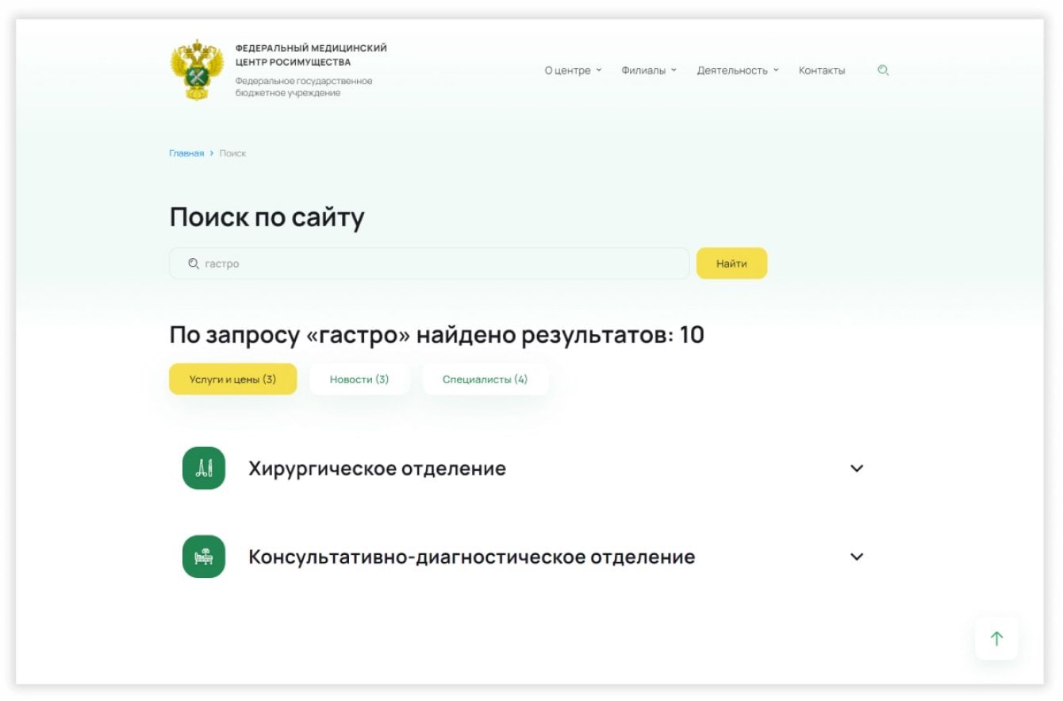Open the Филиалы dropdown menu
The height and width of the screenshot is (701, 1063).
point(649,71)
